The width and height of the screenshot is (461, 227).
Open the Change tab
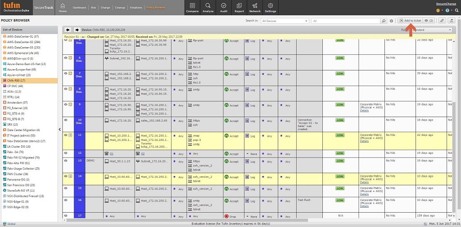(x=105, y=8)
